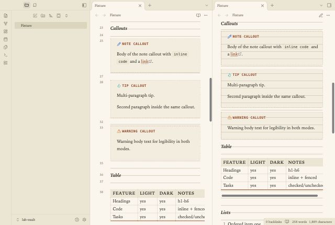335x225 pixels.
Task: Open graph view from the ribbon
Action: (6, 24)
